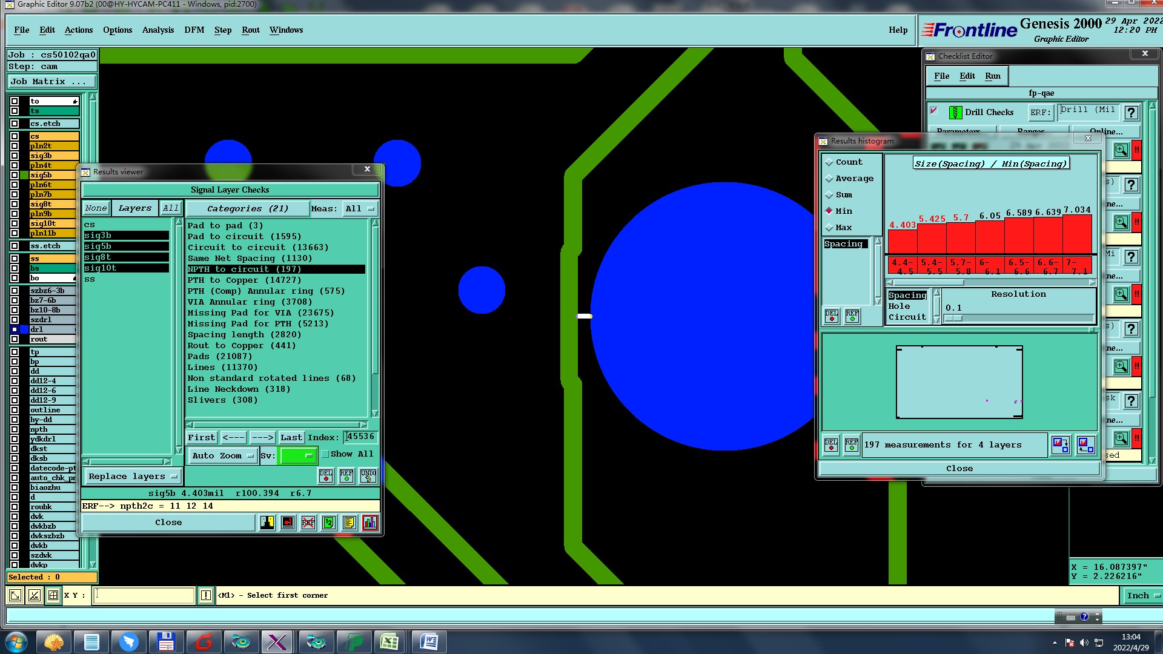Open the DFM menu

pos(194,30)
